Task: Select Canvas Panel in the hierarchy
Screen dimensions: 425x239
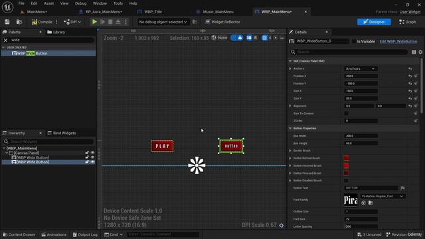Action: [27, 153]
